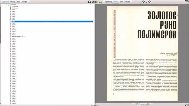Select стр. 30 in contents tree

(x=14, y=60)
